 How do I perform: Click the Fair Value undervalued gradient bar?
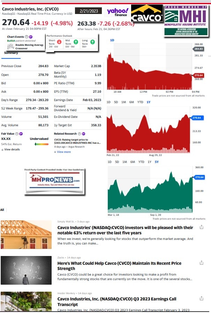coord(42,144)
